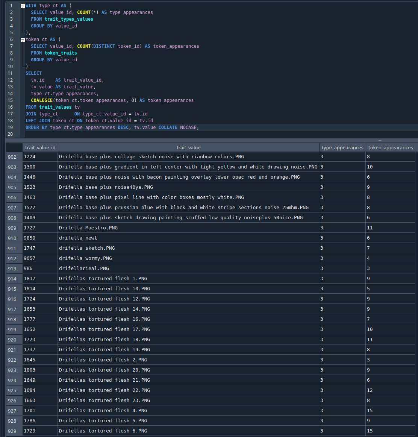Click cell 'Drifellas tortured flesh 18.PNG'
Screen dimensions: 418x437
188,340
